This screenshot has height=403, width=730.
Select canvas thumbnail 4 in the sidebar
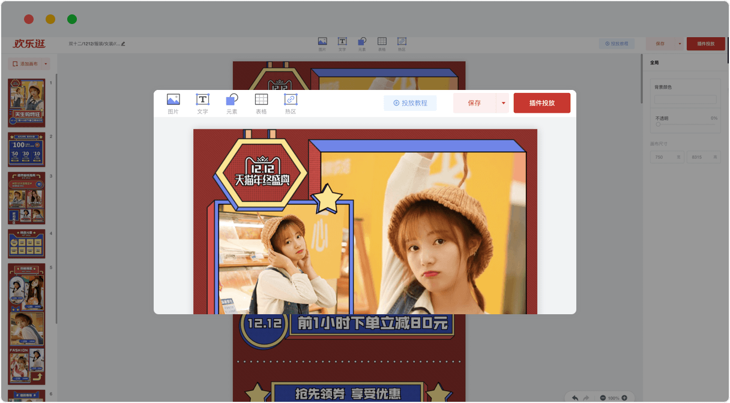(26, 243)
